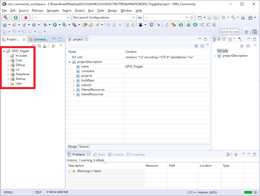Click the Quick Access field
This screenshot has height=196, width=260.
229,31
